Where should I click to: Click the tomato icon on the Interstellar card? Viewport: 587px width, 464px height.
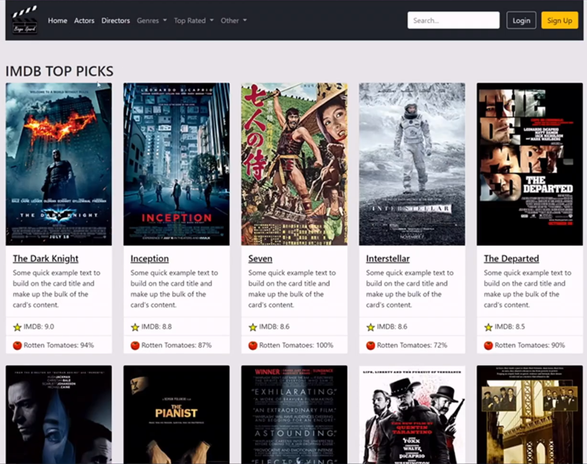(371, 345)
